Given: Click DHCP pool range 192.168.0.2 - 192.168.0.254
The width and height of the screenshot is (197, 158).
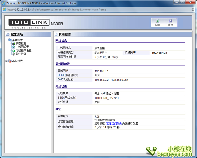Looking at the screenshot, I should [x=111, y=80].
